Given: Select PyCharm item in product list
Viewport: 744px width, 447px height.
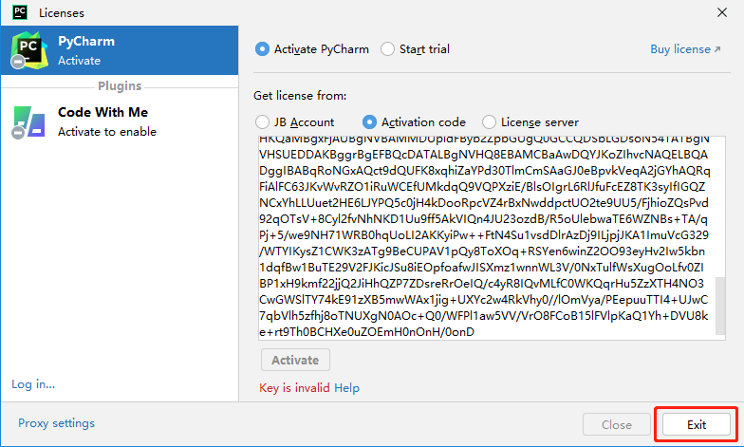Looking at the screenshot, I should 119,50.
